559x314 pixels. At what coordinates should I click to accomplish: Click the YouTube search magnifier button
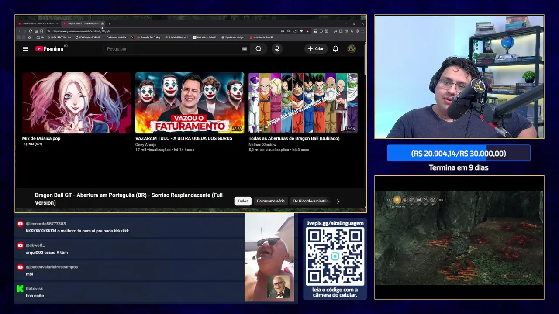click(x=259, y=49)
